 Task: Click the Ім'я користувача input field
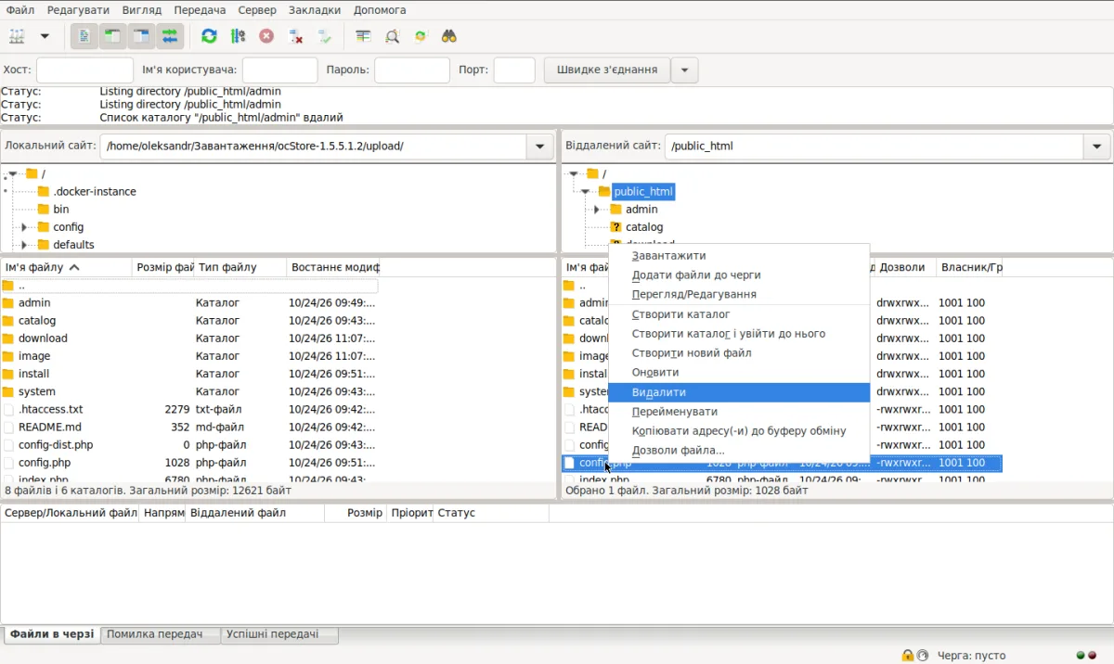tap(279, 70)
